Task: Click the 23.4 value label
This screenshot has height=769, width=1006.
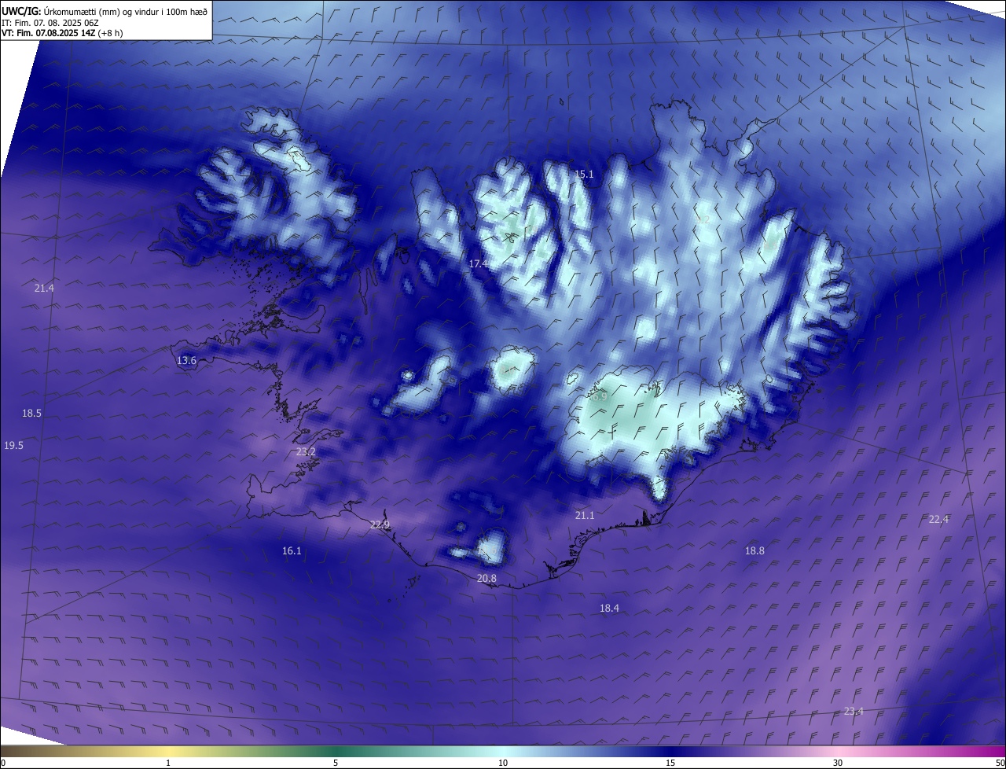Action: click(854, 712)
